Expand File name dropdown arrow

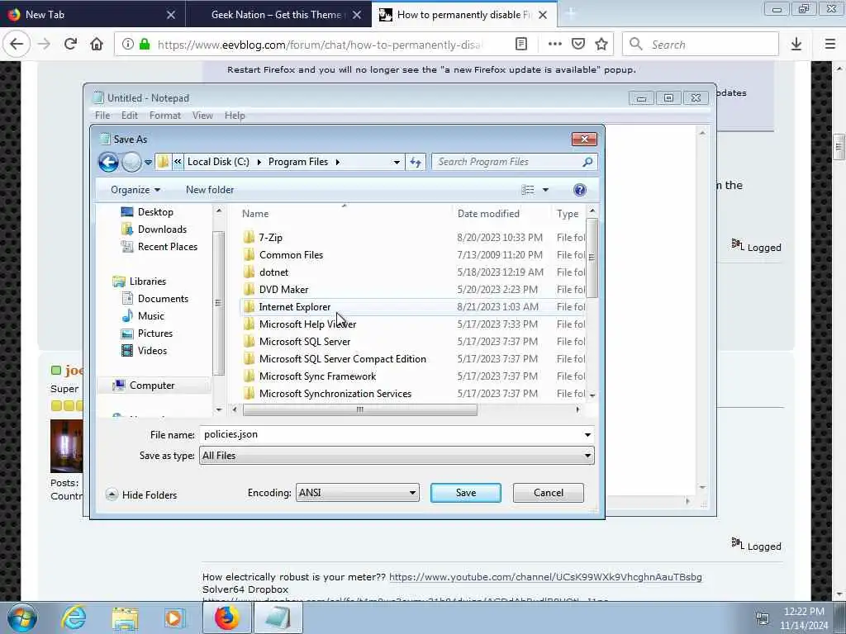pyautogui.click(x=587, y=434)
